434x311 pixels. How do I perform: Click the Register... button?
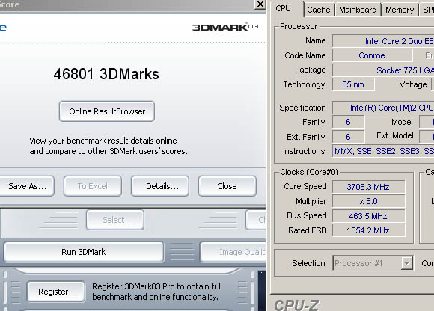(56, 292)
